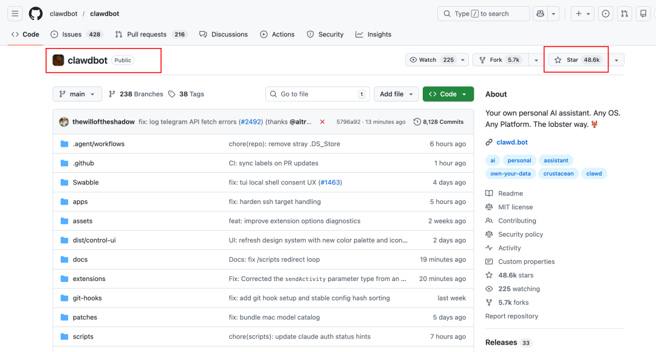The width and height of the screenshot is (656, 352).
Task: Click the Go to file input
Action: pos(318,94)
